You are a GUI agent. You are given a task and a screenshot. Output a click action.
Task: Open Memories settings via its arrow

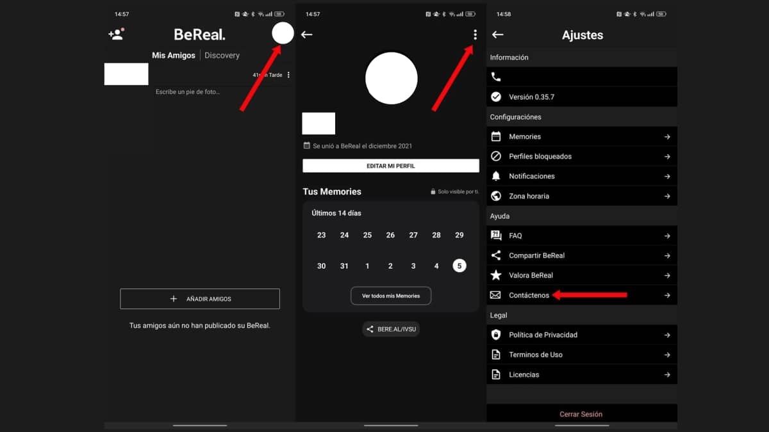[667, 136]
